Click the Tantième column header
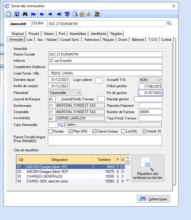This screenshot has height=220, width=191. pos(104,160)
